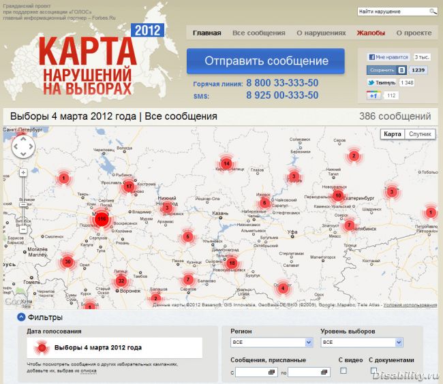Open the cluster marker showing 14
The image size is (443, 384).
tap(226, 163)
